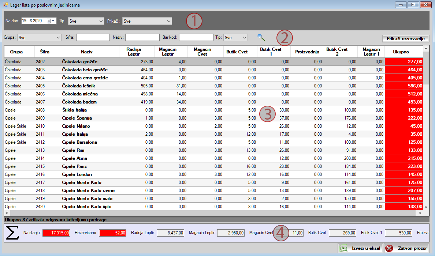This screenshot has width=435, height=256.
Task: Focus the Šifra input field
Action: click(93, 37)
